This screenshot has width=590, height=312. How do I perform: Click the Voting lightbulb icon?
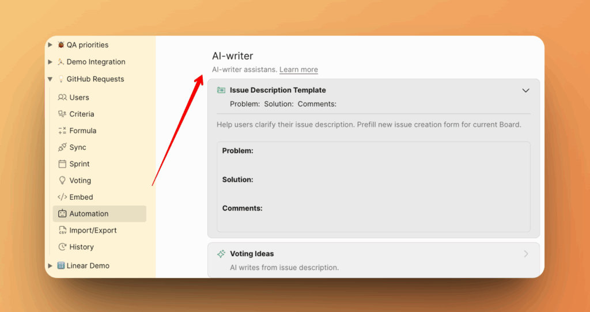click(62, 181)
